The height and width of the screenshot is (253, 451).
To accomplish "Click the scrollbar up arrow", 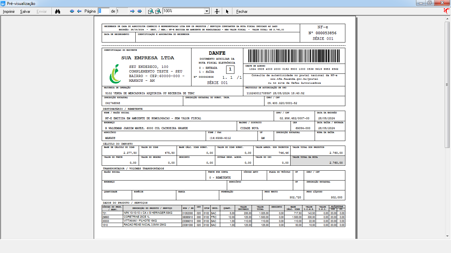I will coord(447,18).
